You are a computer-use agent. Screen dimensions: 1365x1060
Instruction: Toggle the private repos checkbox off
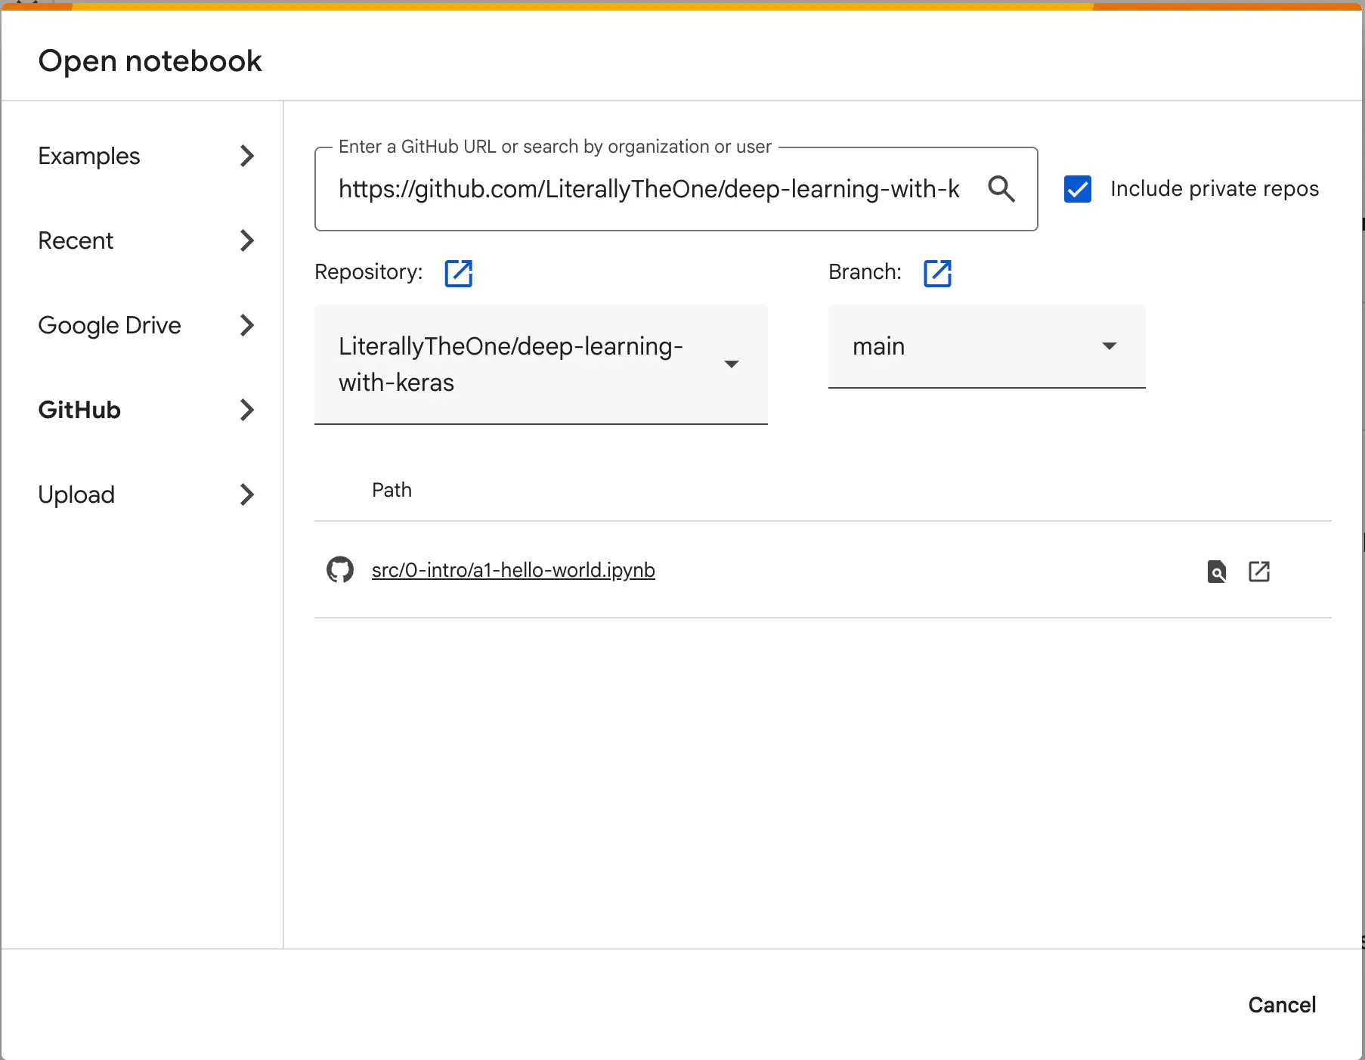point(1077,189)
